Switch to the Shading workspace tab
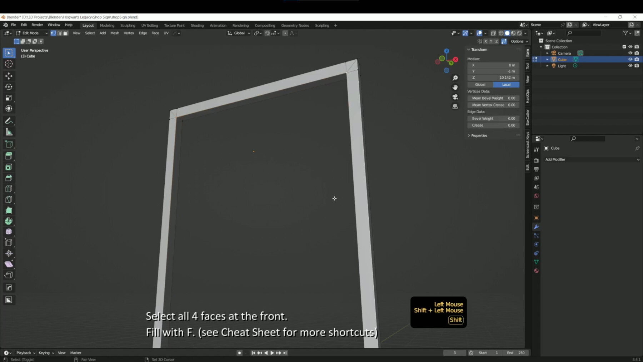 (197, 25)
